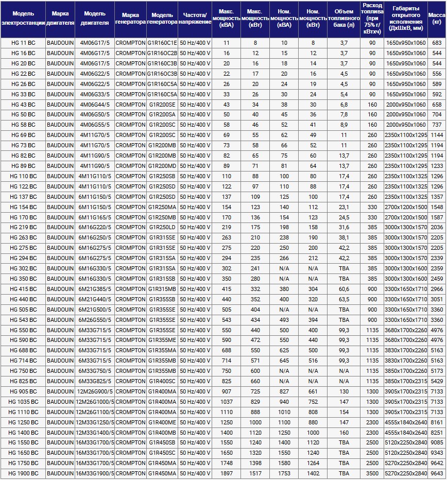
Task: Click the 'Ном. мощность (кВА)' header
Action: click(x=284, y=19)
